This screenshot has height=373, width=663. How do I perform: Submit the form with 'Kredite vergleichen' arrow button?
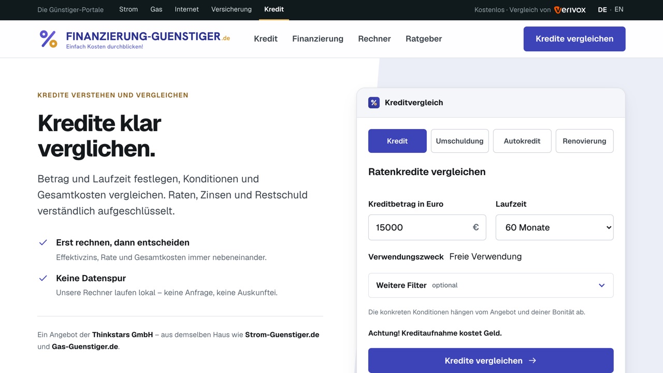point(491,361)
